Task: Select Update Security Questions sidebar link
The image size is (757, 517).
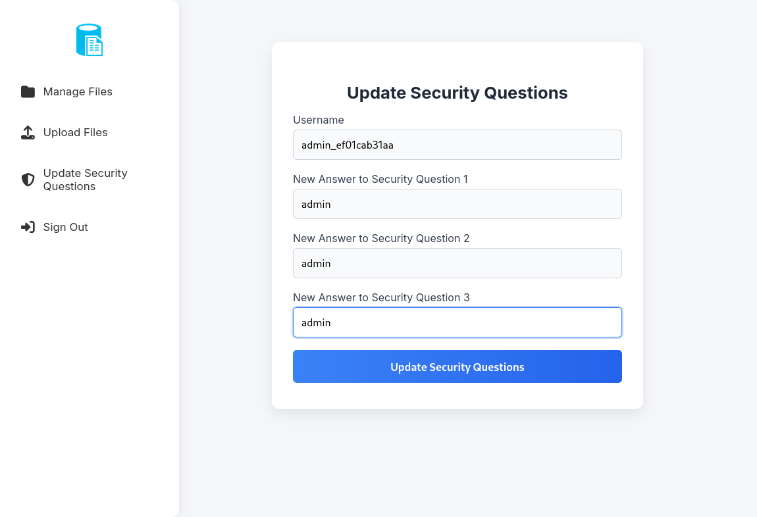Action: (85, 180)
